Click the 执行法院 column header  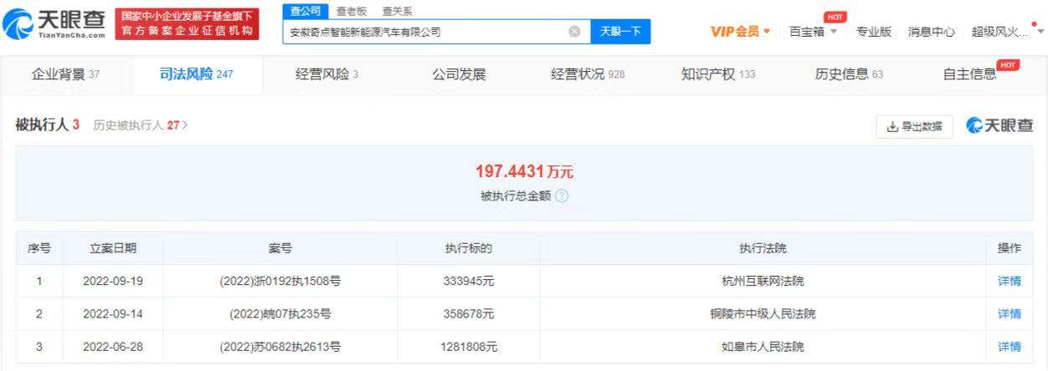(x=763, y=248)
